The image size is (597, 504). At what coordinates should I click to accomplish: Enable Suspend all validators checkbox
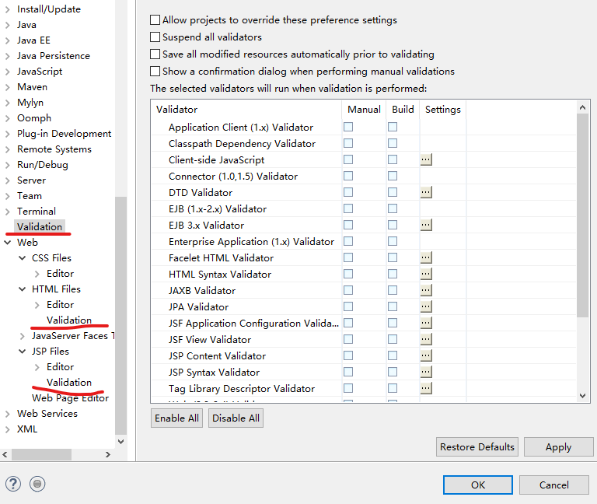(x=155, y=37)
